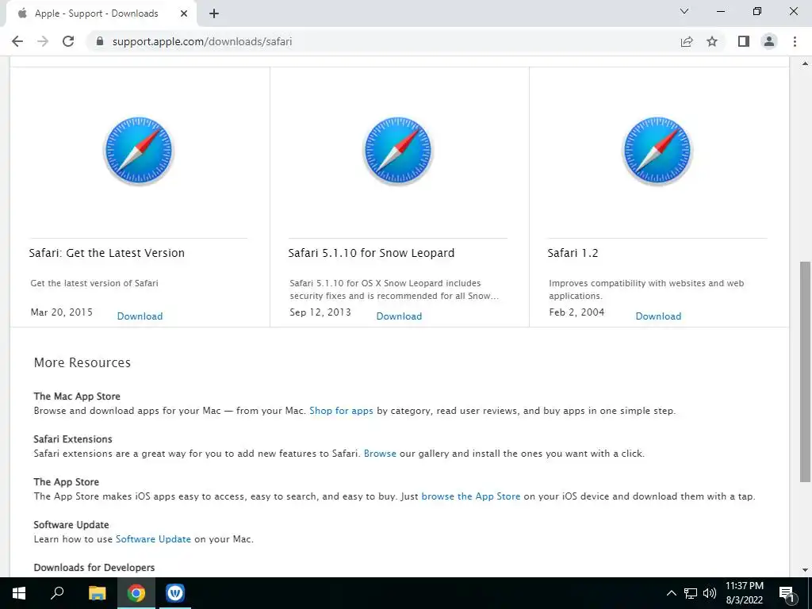Open the 'Safari 1.2' title
812x609 pixels.
[x=573, y=253]
